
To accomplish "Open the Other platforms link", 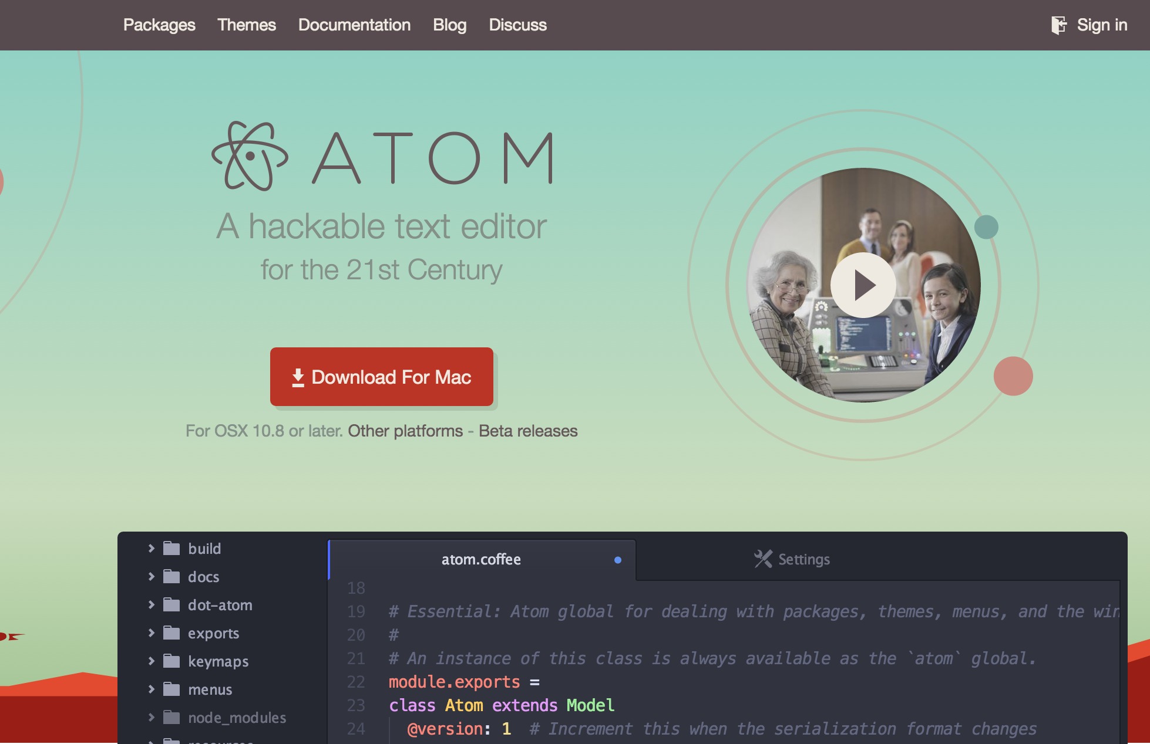I will (406, 431).
